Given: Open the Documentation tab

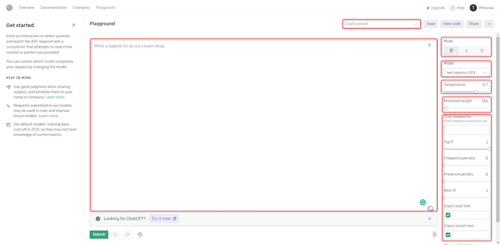Looking at the screenshot, I should (x=54, y=8).
